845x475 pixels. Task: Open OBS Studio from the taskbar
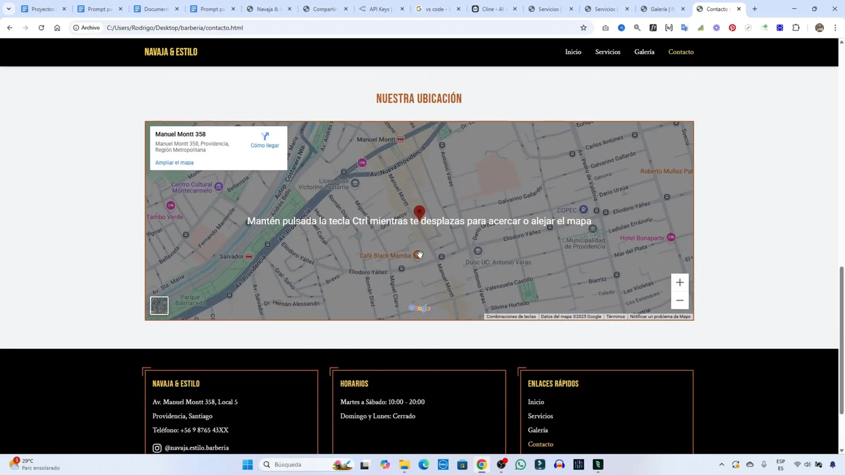[501, 464]
